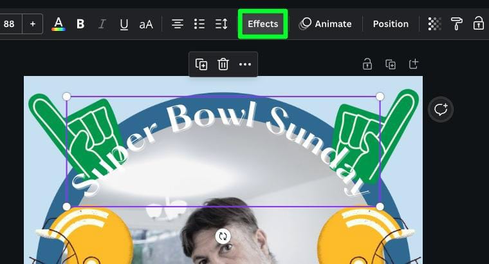Open the text color picker
The image size is (489, 264).
[59, 24]
